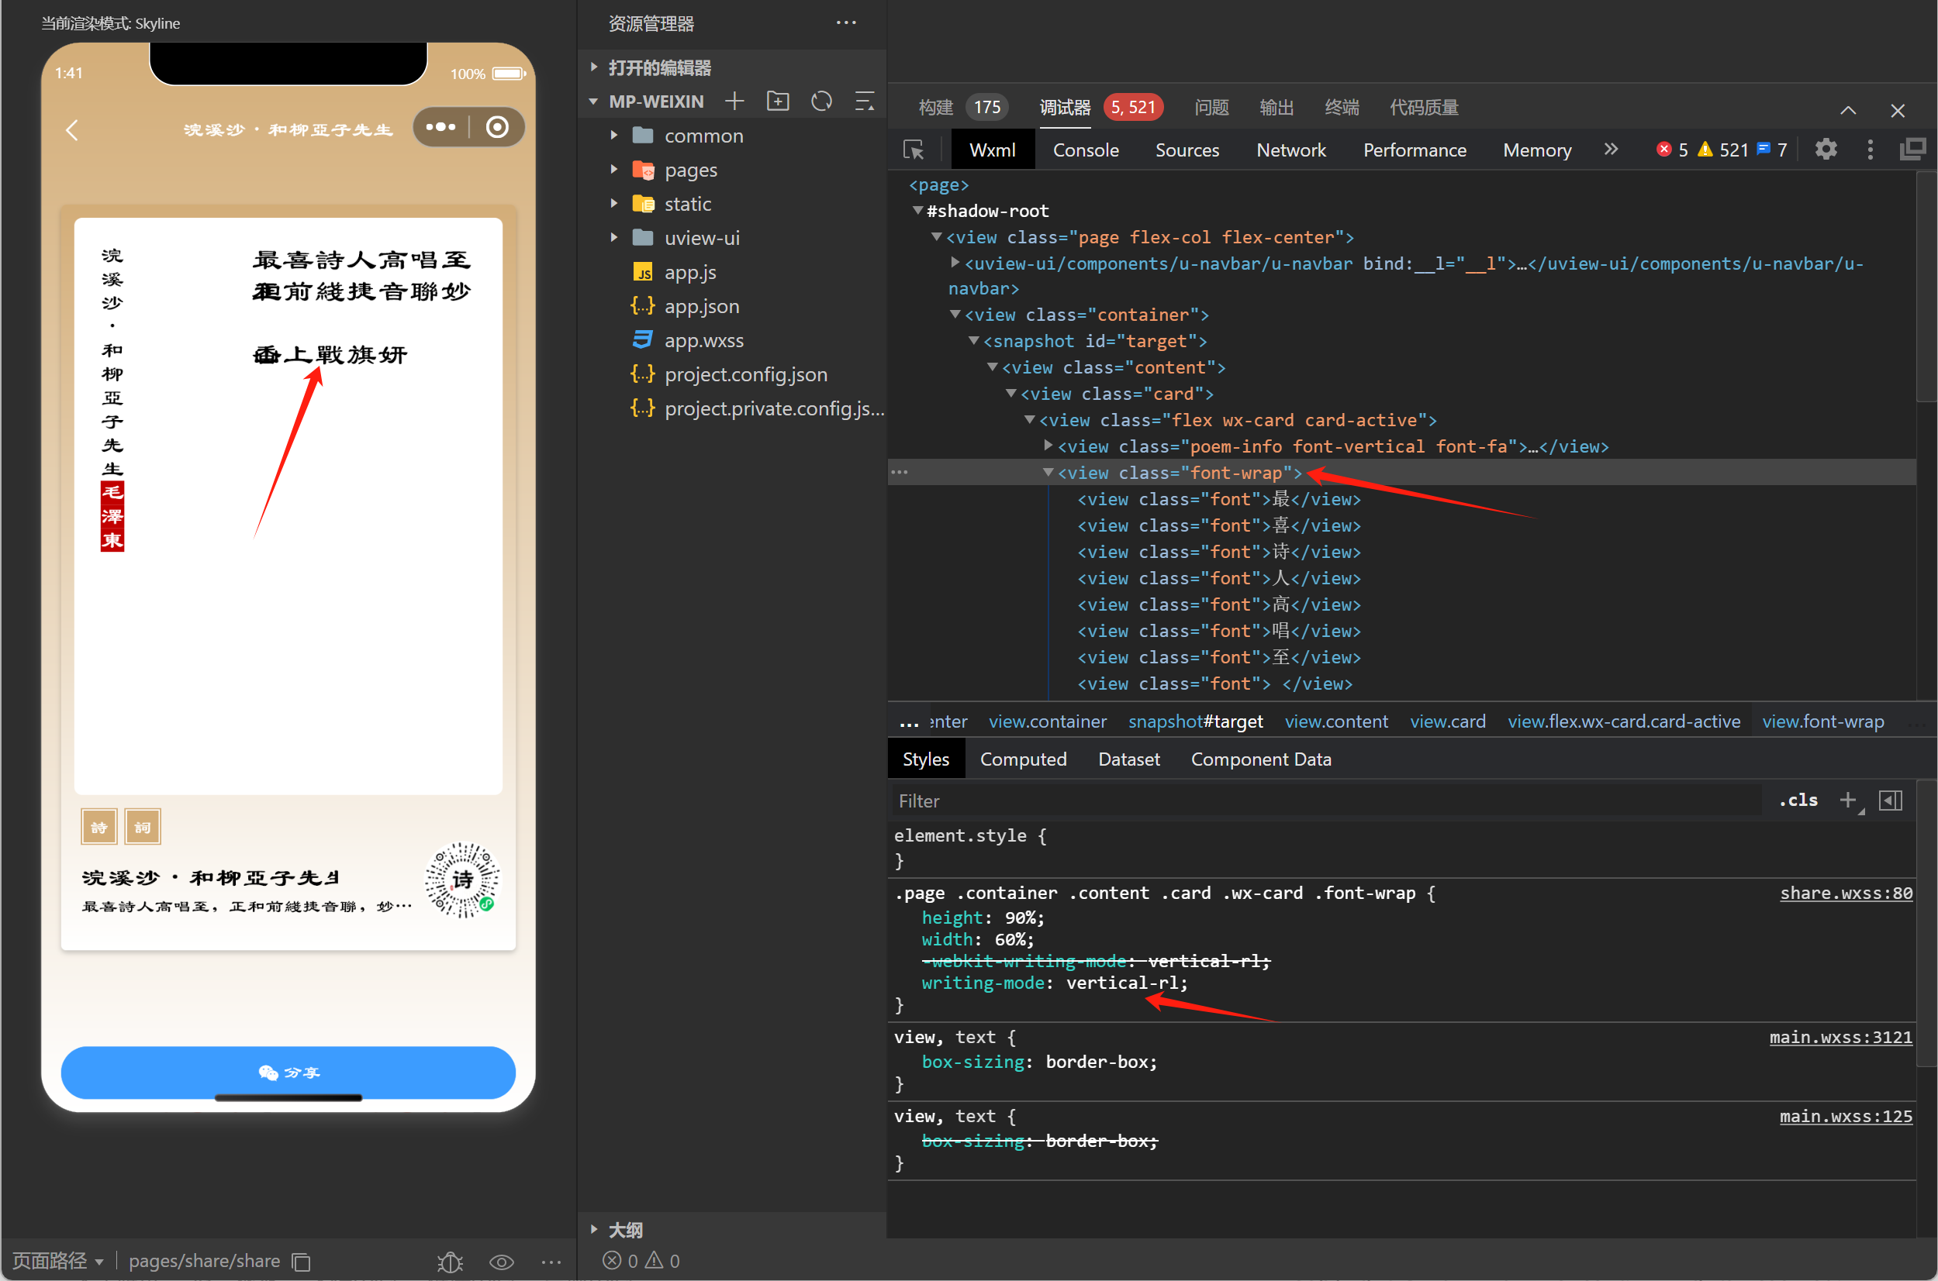The width and height of the screenshot is (1938, 1281).
Task: Click the new folder icon in explorer
Action: click(777, 102)
